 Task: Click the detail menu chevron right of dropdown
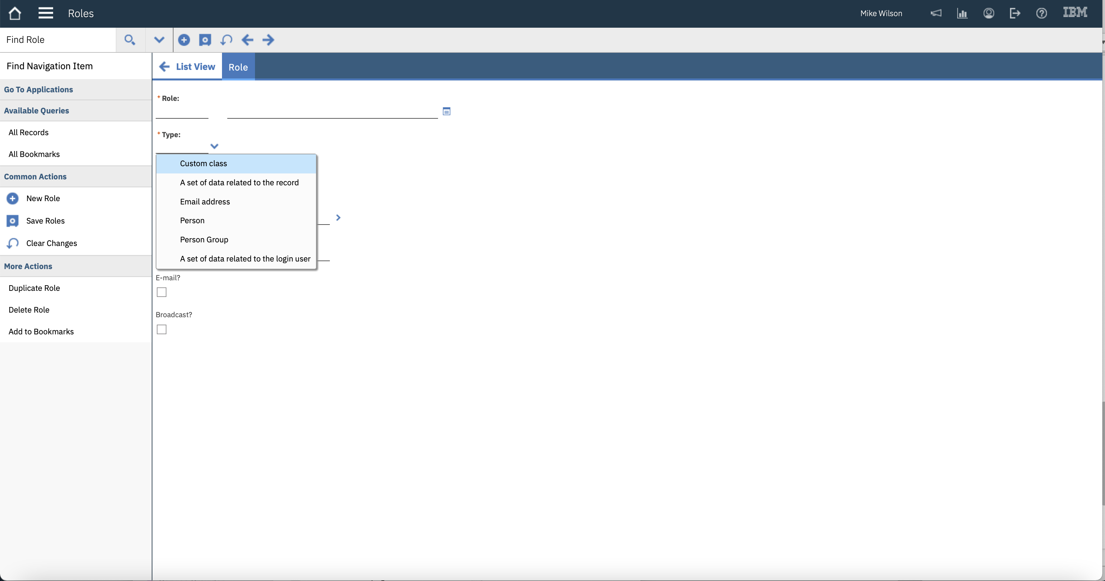338,218
